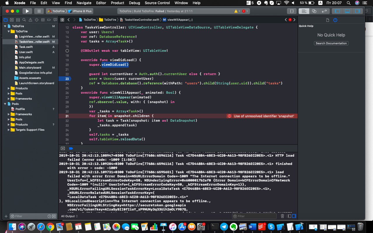Click the navigator Filter field
This screenshot has width=373, height=233.
tap(33, 216)
